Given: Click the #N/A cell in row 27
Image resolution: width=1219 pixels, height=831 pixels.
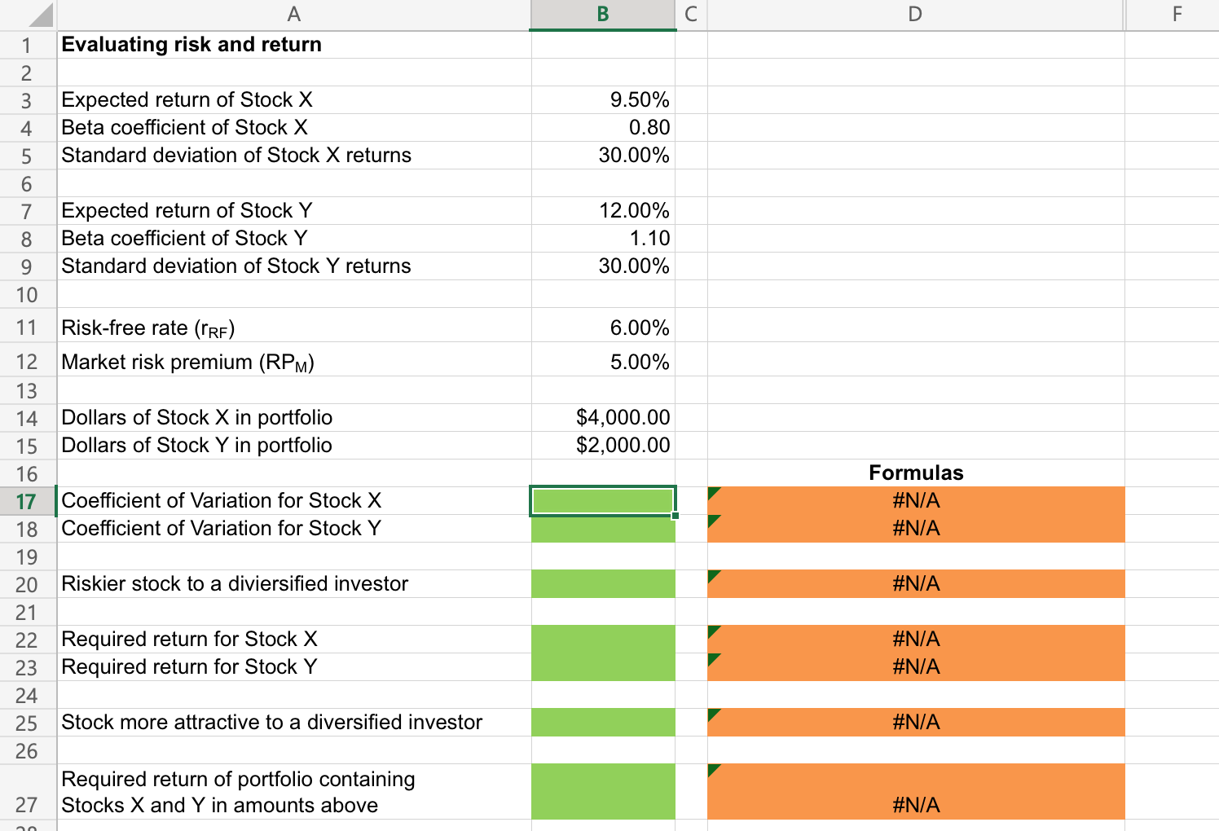Looking at the screenshot, I should tap(916, 792).
